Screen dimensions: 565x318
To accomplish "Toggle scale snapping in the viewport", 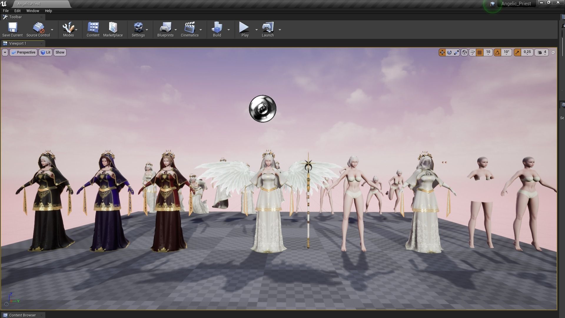I will (517, 52).
